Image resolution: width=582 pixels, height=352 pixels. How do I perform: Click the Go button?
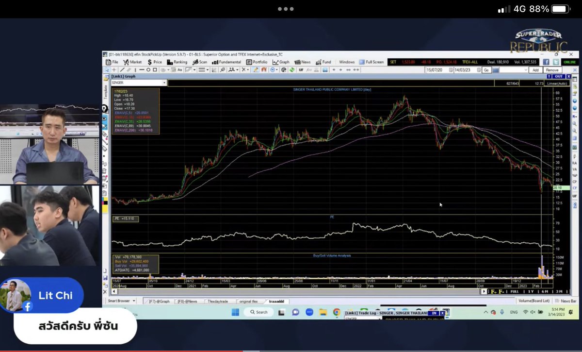coord(486,70)
